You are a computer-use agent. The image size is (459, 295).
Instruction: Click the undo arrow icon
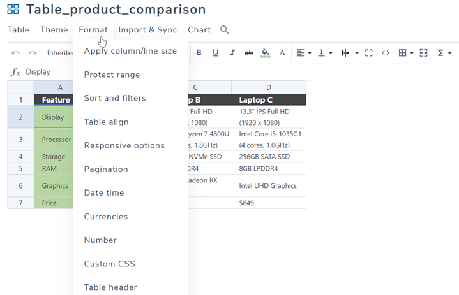pyautogui.click(x=16, y=53)
